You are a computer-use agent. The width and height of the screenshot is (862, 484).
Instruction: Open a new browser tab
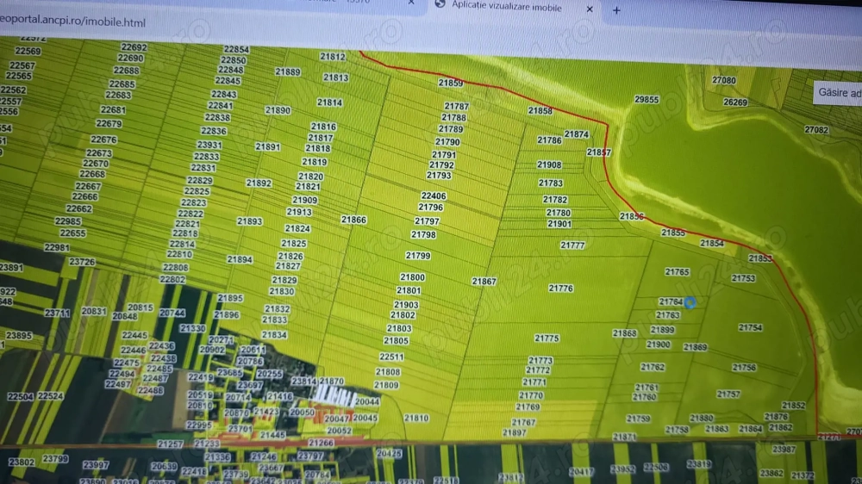(x=616, y=10)
